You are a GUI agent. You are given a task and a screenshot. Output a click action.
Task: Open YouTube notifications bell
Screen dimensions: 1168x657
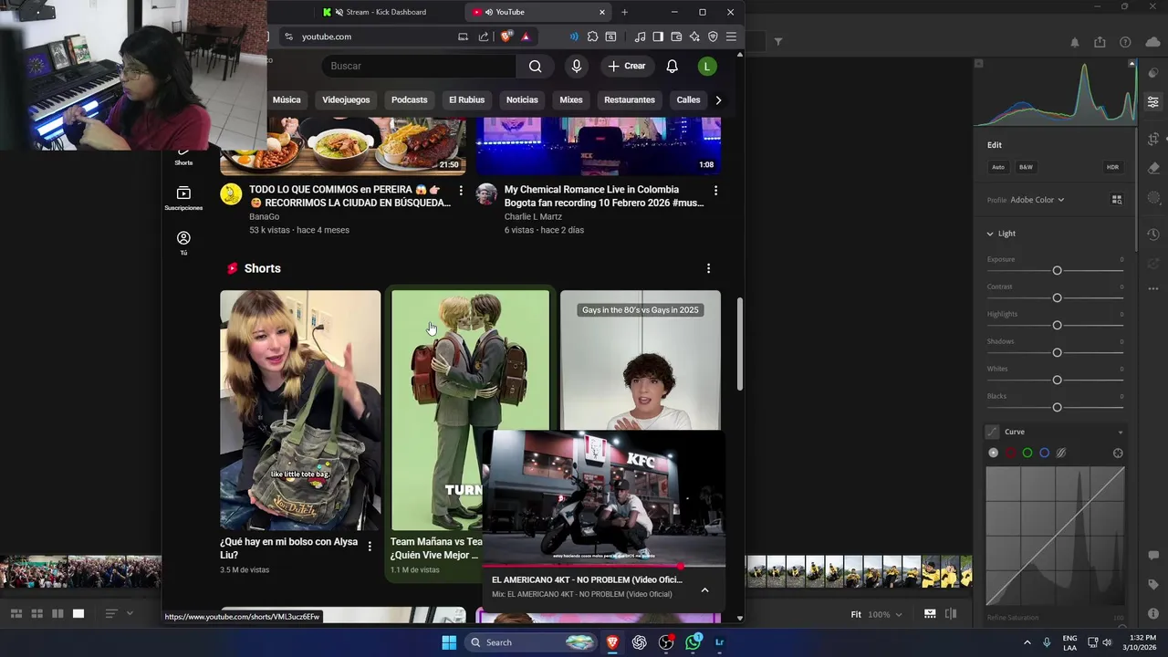tap(672, 66)
